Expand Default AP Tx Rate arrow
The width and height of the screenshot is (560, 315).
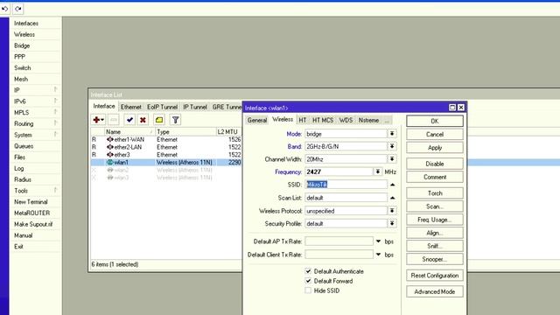tap(378, 241)
